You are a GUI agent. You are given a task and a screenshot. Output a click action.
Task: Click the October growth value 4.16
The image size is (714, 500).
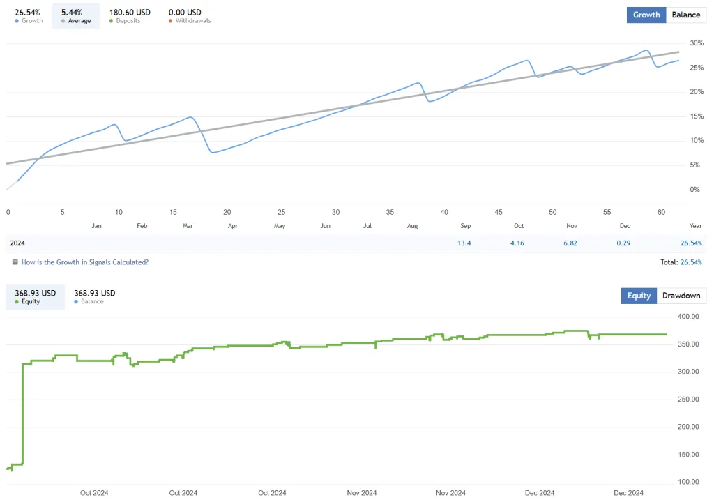coord(517,243)
